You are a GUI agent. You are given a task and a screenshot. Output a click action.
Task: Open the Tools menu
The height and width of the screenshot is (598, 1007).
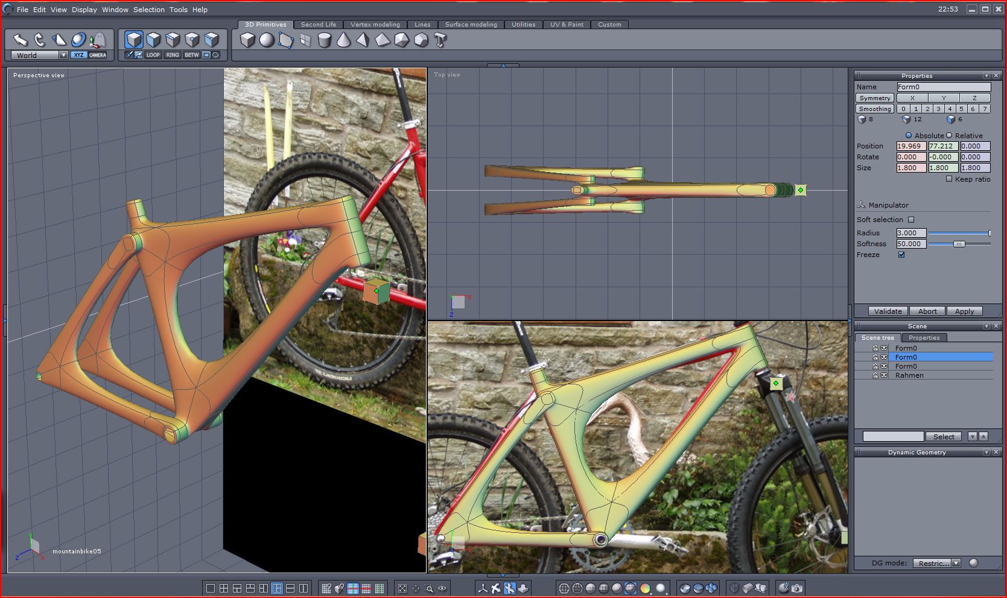tap(179, 10)
